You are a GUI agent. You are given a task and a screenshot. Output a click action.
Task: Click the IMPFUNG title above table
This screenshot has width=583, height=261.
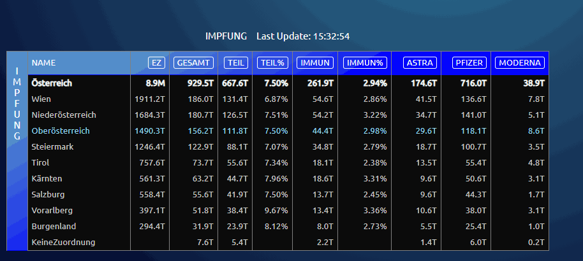(x=226, y=36)
